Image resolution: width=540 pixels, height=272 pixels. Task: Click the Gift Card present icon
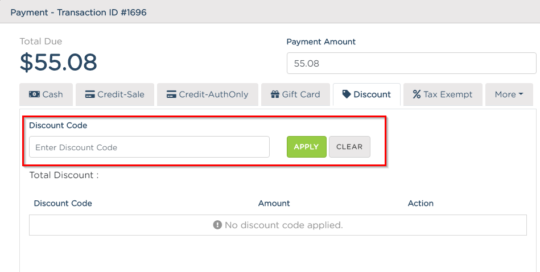point(275,94)
